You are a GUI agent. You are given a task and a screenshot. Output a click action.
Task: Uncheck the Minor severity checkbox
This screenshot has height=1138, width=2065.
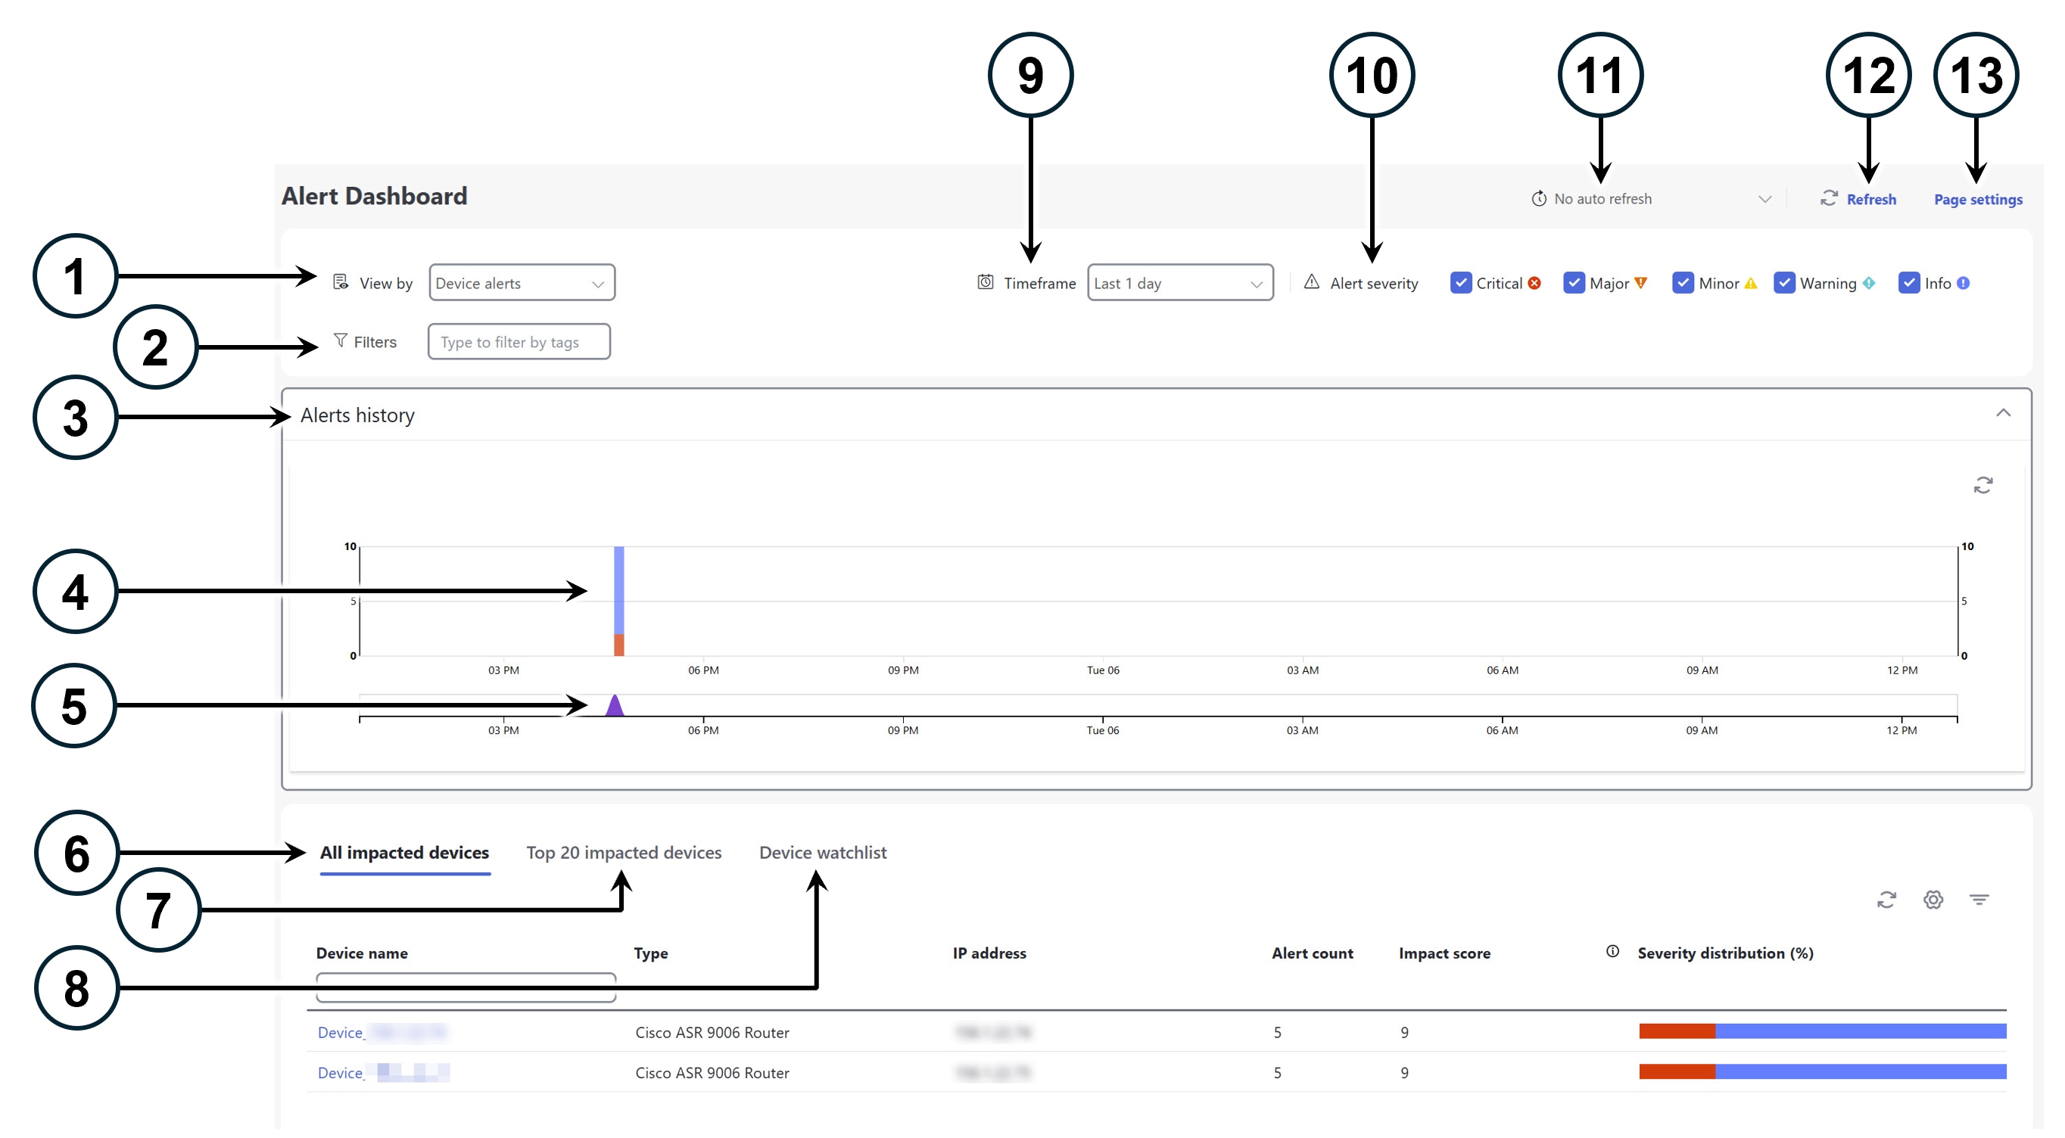click(1683, 283)
